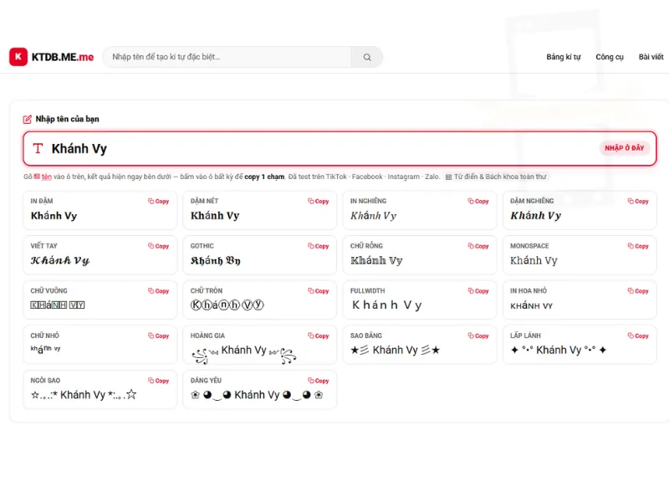Screen dimensions: 669x502
Task: Select the small-caps 'KHÁNH VY' result
Action: pyautogui.click(x=531, y=305)
